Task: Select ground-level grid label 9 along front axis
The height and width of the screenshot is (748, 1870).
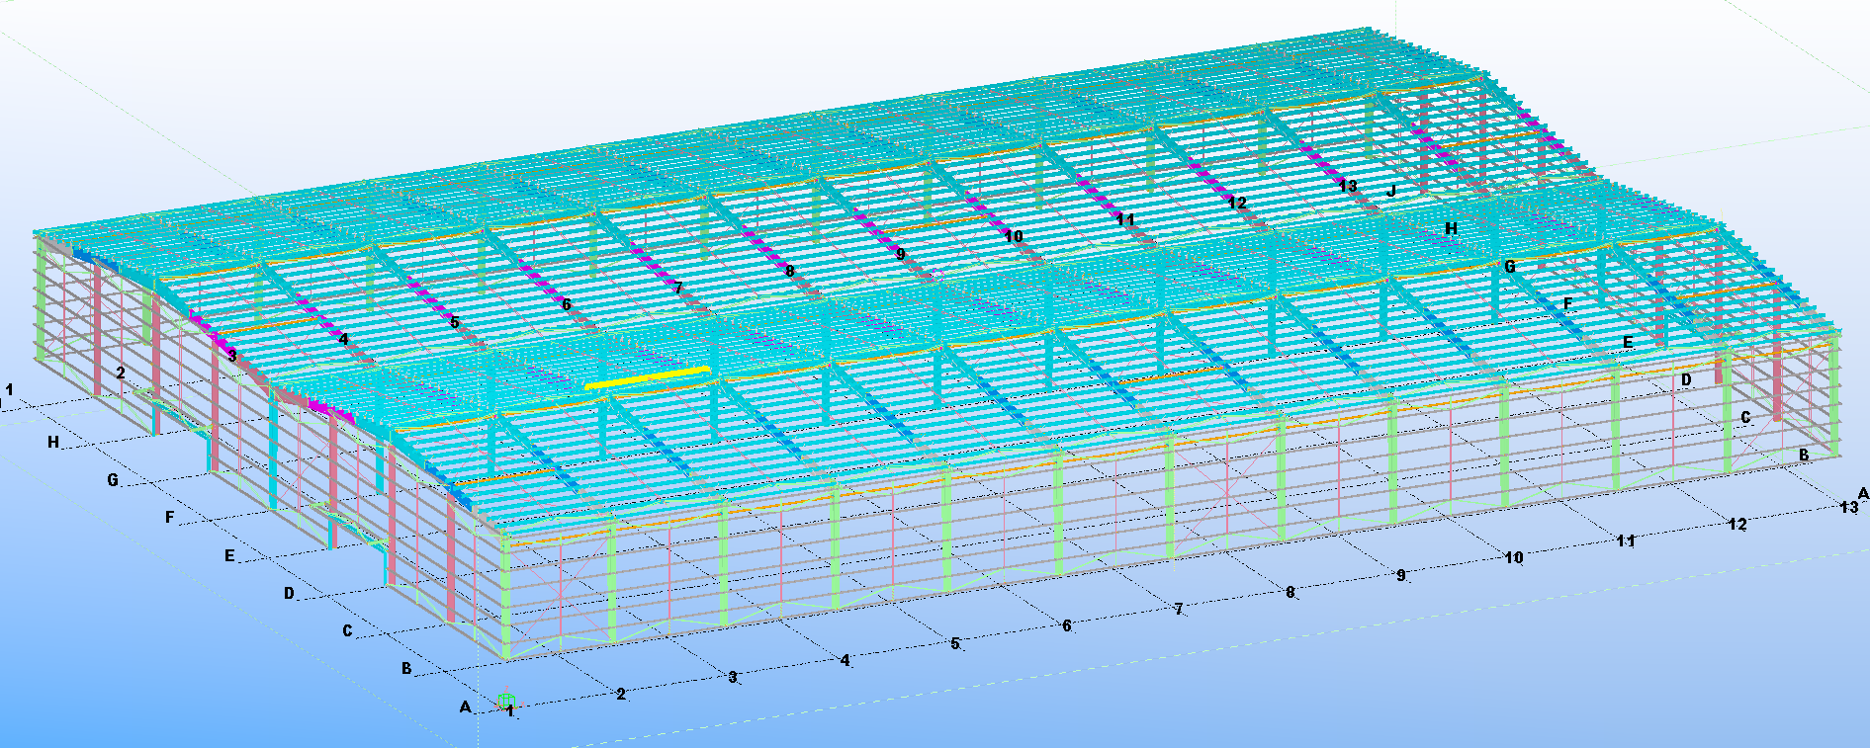Action: pos(1401,575)
